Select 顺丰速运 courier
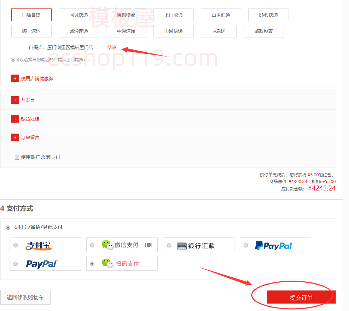The image size is (349, 311). point(31,31)
